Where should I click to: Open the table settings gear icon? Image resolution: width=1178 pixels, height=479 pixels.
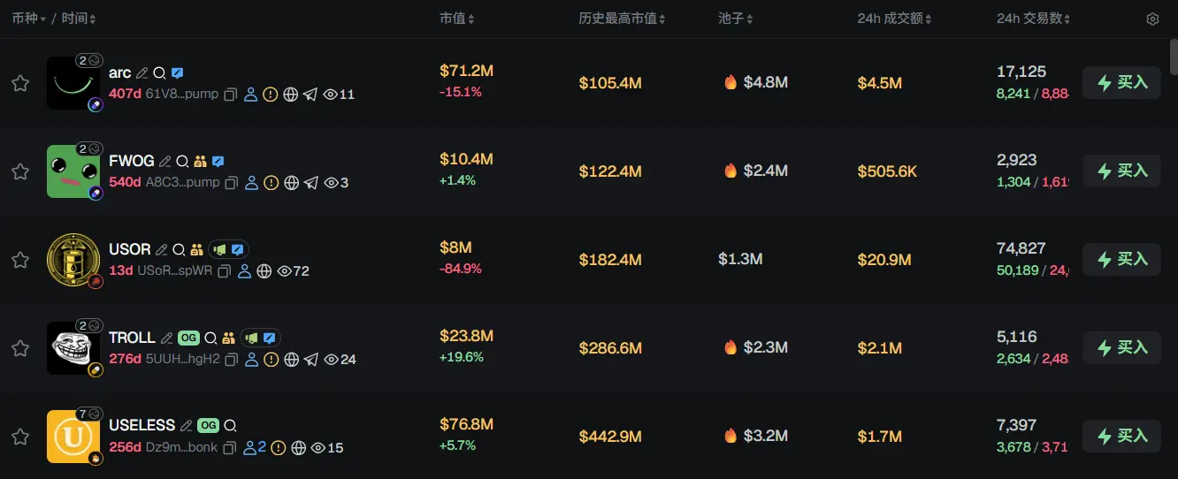(x=1152, y=19)
